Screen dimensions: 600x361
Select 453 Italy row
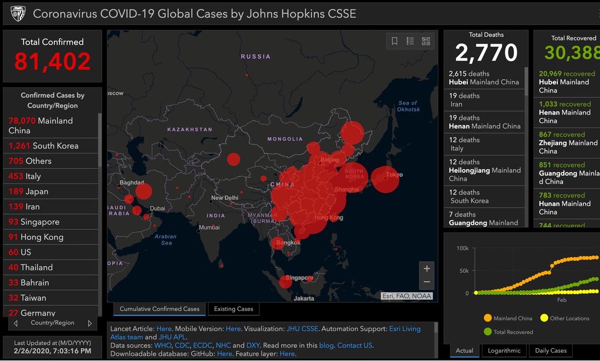pyautogui.click(x=51, y=176)
